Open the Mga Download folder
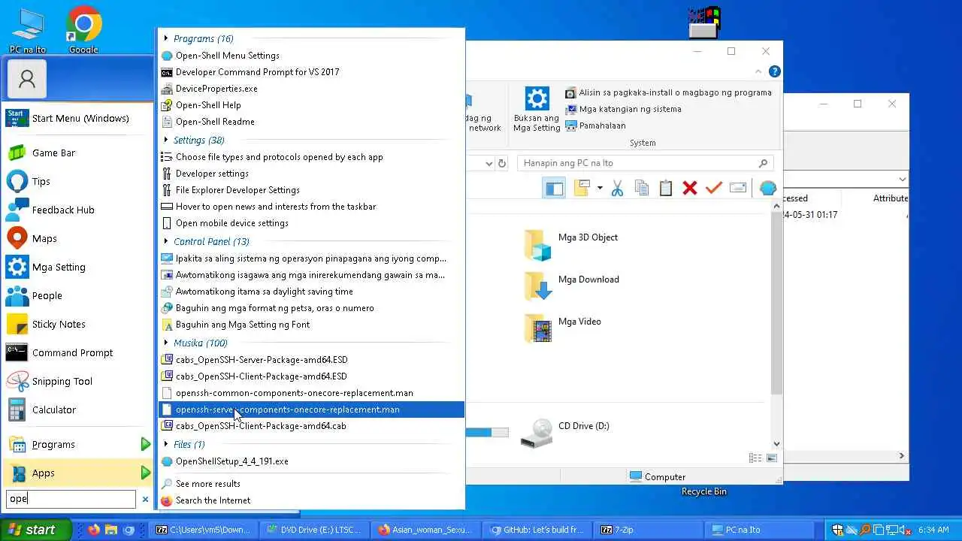962x541 pixels. tap(571, 285)
